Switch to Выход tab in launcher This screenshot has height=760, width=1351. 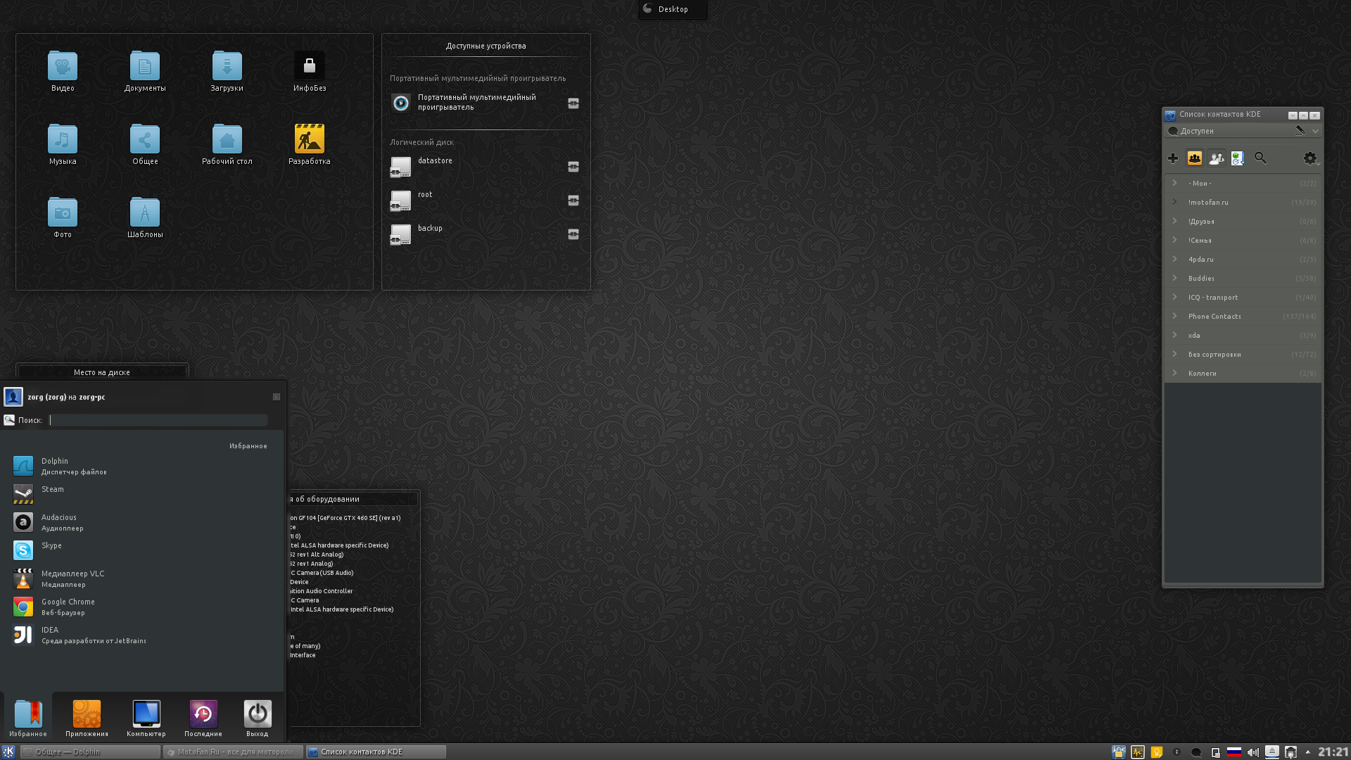pyautogui.click(x=258, y=718)
